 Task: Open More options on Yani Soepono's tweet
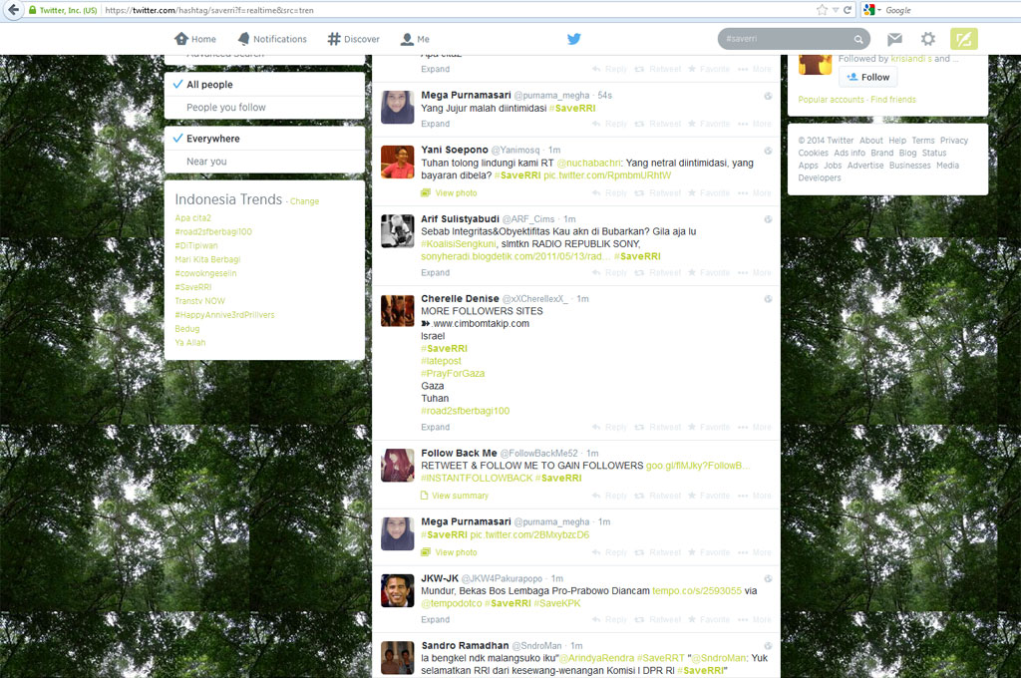755,193
